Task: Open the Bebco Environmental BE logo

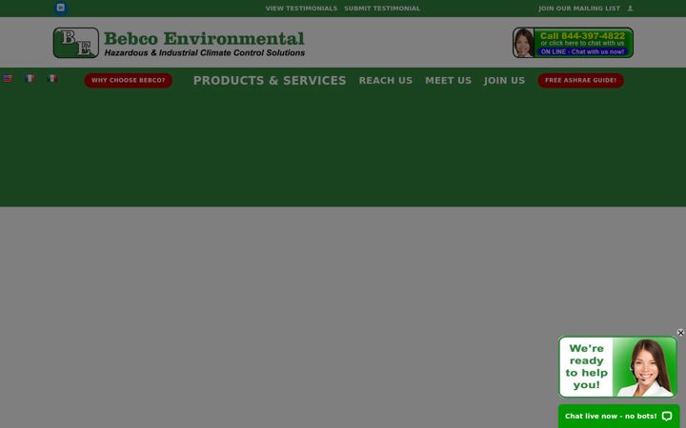Action: (x=75, y=43)
